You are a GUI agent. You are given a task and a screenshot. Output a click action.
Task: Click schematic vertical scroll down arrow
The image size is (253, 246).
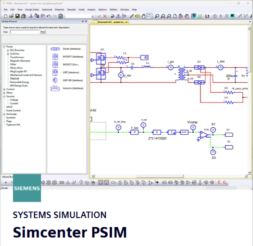pos(249,173)
